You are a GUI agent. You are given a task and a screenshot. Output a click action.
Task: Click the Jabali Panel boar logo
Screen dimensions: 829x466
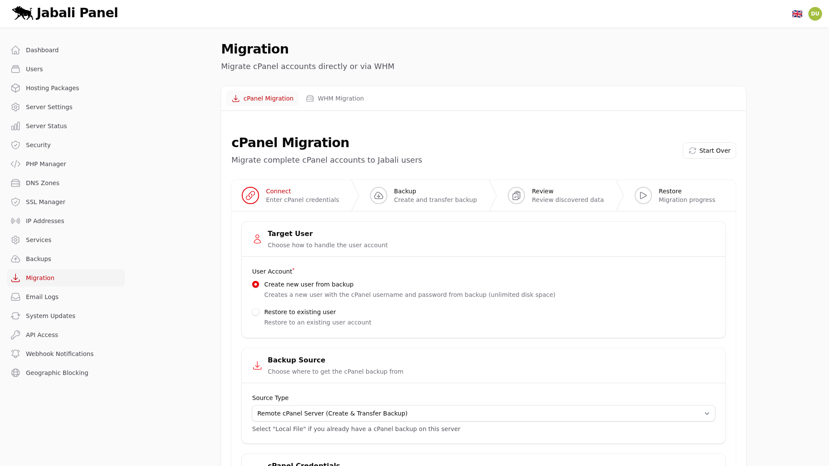23,13
